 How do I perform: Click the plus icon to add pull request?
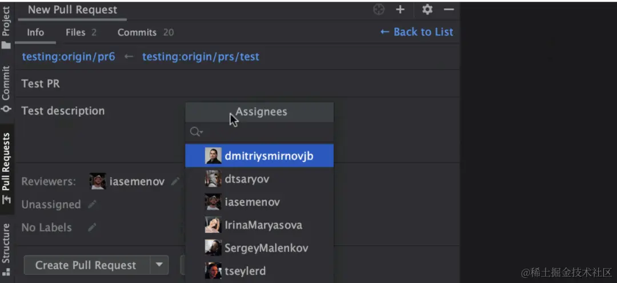pos(400,10)
